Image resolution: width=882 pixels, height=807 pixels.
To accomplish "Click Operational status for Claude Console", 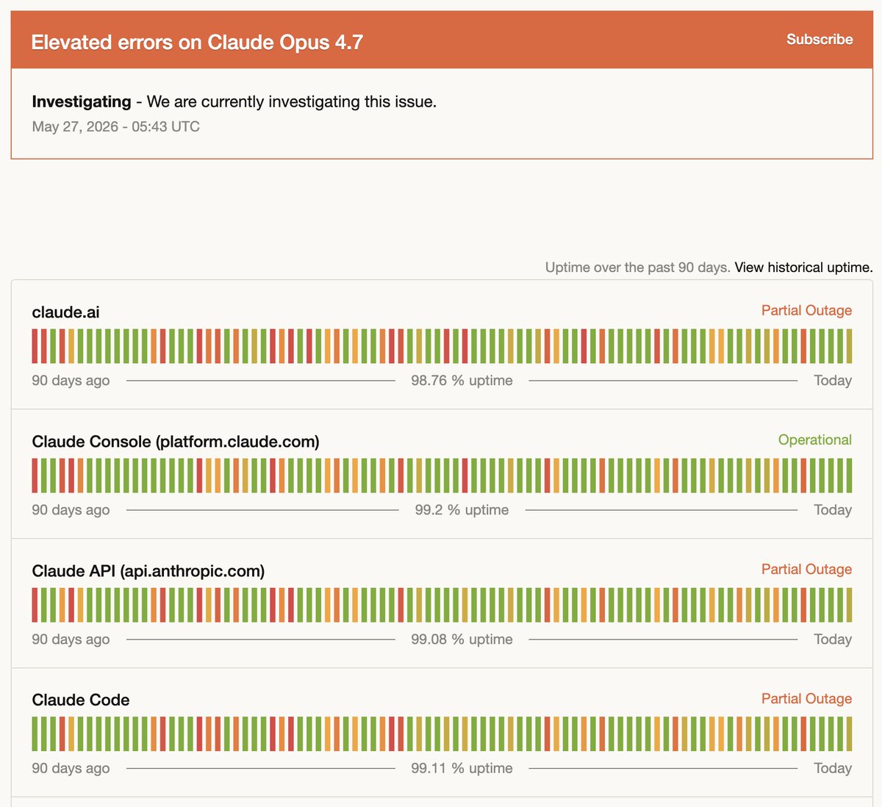I will pos(815,440).
